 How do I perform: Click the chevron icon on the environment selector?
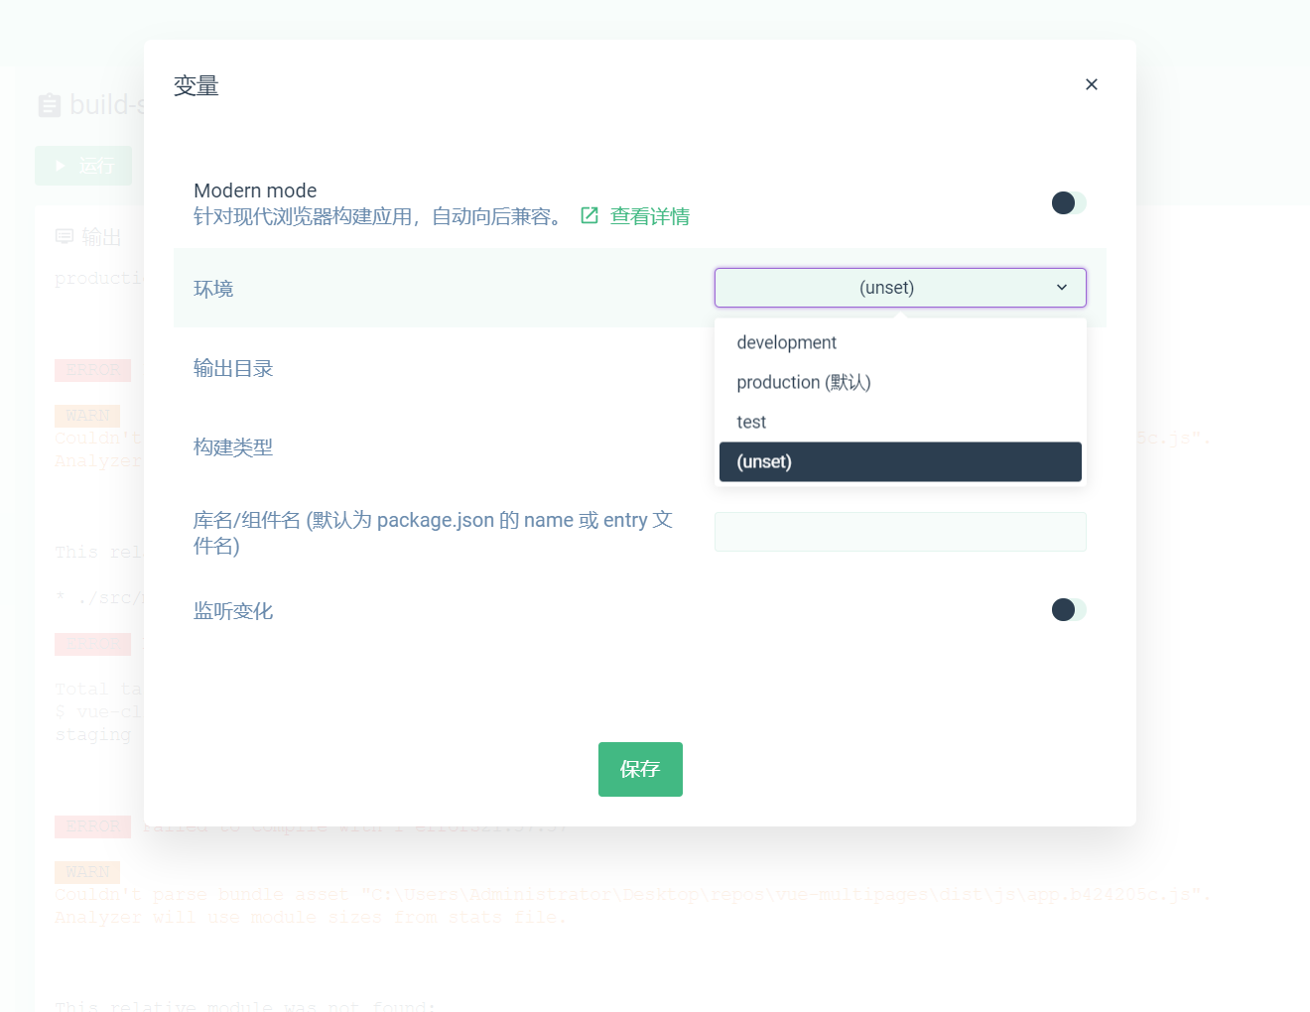1061,288
